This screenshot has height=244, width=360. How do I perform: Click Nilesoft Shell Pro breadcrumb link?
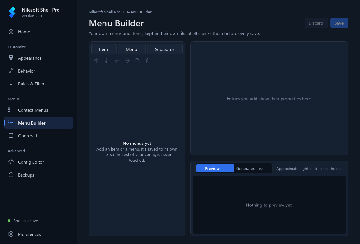tap(104, 12)
